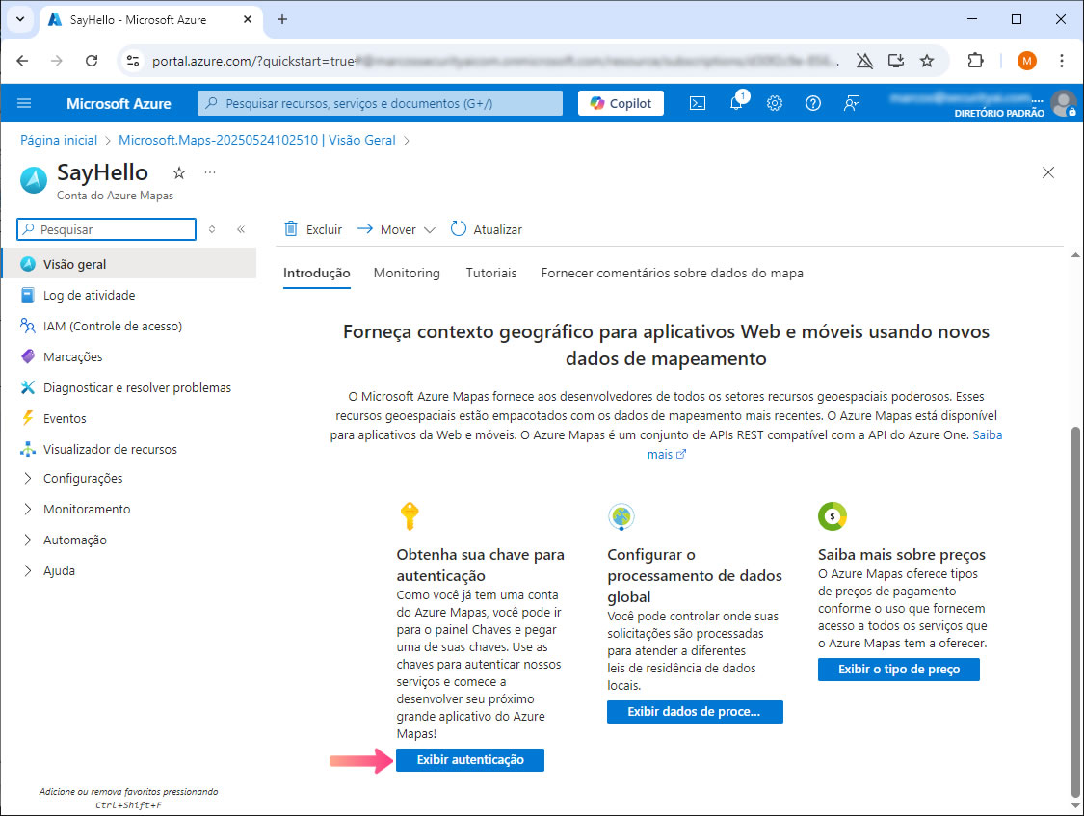Image resolution: width=1084 pixels, height=816 pixels.
Task: Open Visão geral in the side menu
Action: (x=129, y=264)
